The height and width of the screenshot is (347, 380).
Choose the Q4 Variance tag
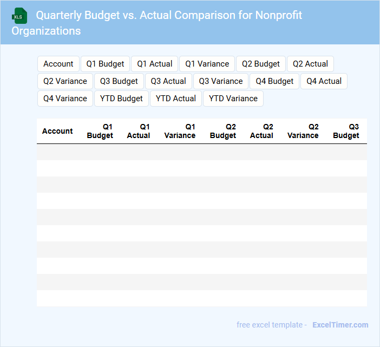65,99
